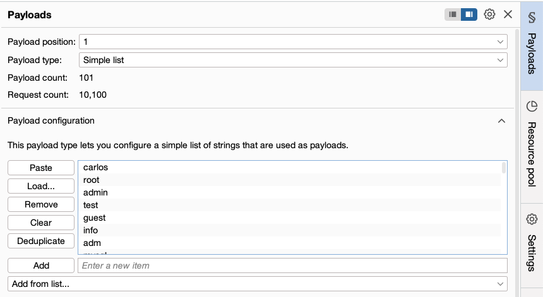
Task: Open the Payload type dropdown
Action: point(293,60)
